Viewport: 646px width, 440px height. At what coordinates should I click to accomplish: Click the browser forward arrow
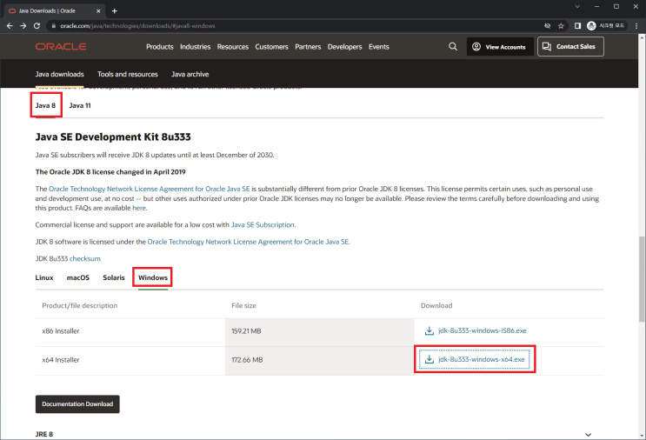[23, 25]
